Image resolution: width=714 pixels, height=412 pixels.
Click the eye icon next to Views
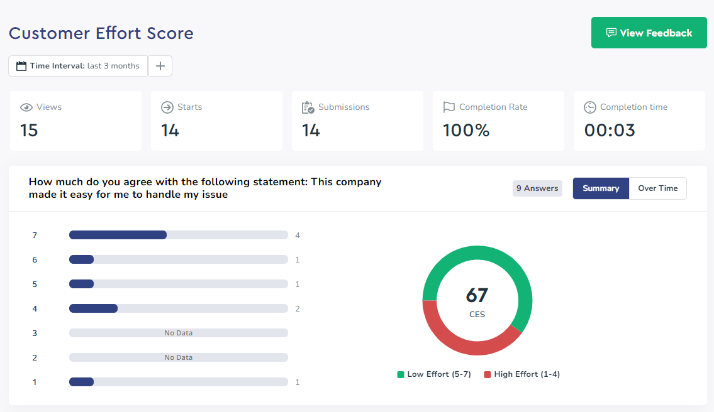pyautogui.click(x=26, y=107)
